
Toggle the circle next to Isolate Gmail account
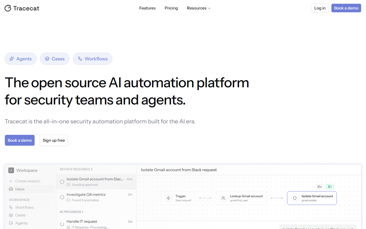click(x=62, y=182)
